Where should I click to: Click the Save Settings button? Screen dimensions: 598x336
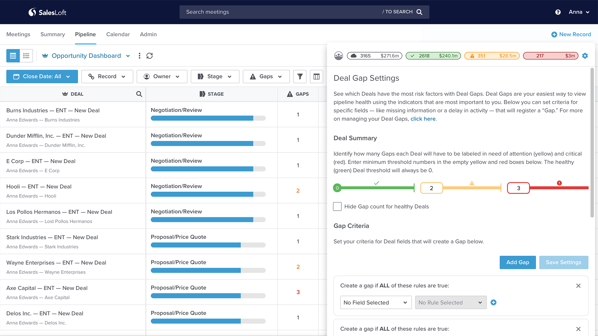click(x=564, y=262)
